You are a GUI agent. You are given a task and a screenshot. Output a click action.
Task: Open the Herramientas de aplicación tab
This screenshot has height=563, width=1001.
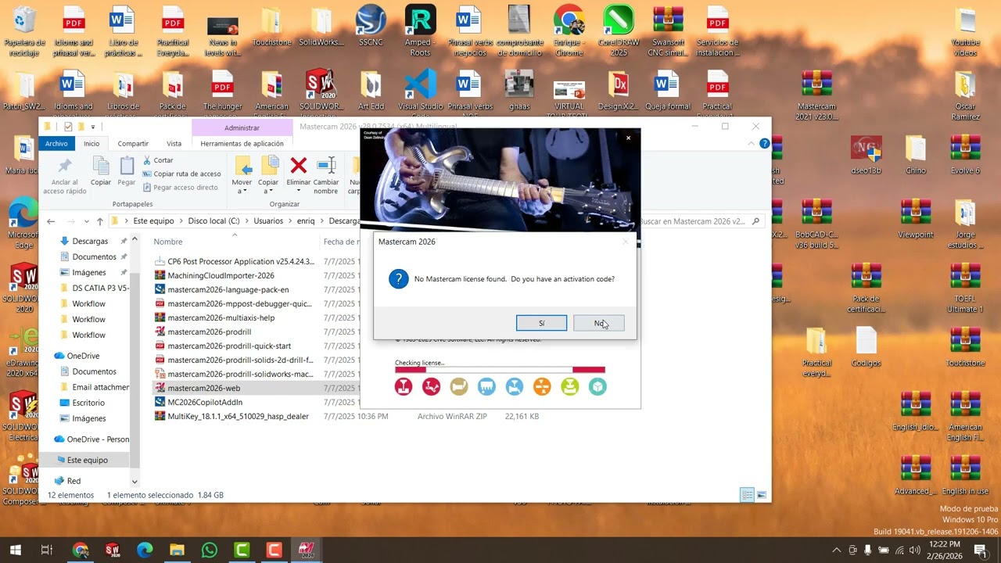pyautogui.click(x=242, y=144)
